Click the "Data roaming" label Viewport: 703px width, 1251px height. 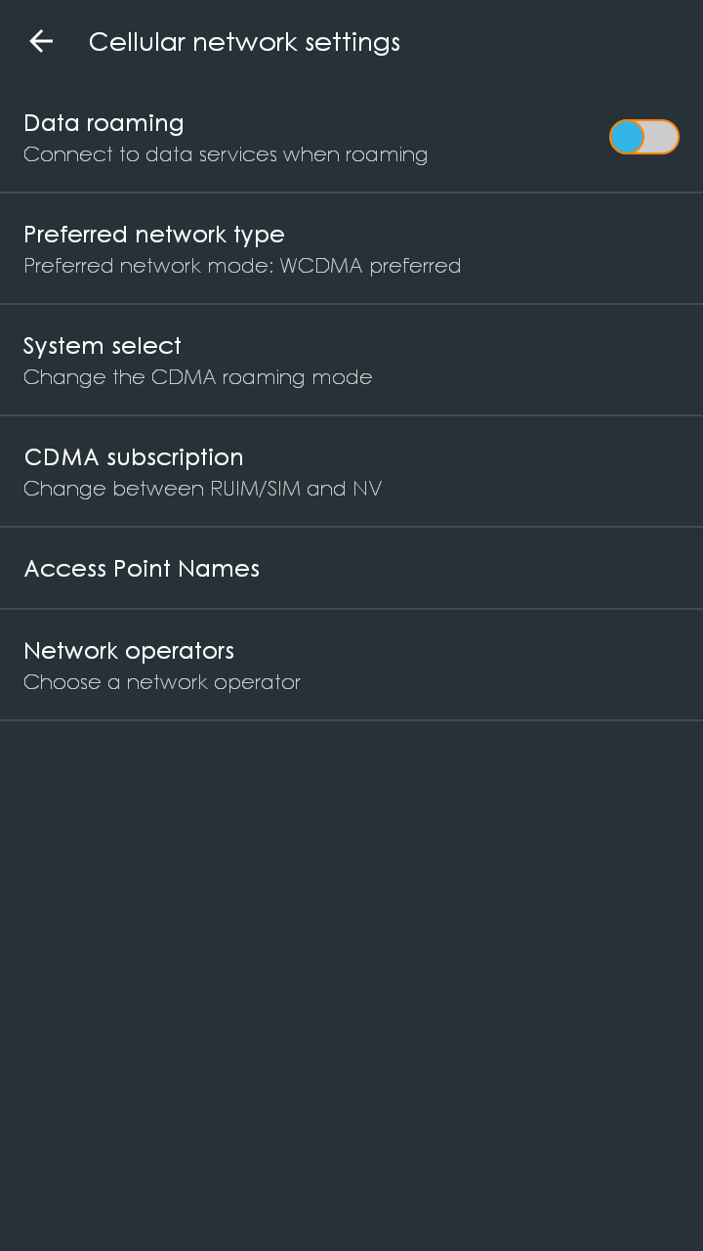(103, 123)
